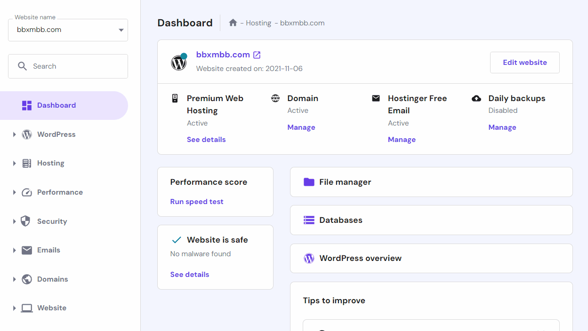
Task: Open the WordPress overview card
Action: click(x=431, y=258)
